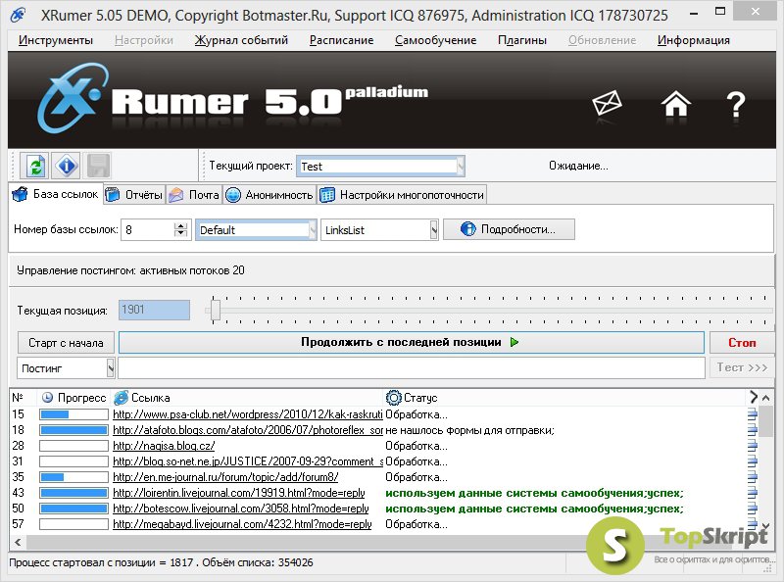Click the progress bar of row 35
This screenshot has width=784, height=582.
(73, 477)
